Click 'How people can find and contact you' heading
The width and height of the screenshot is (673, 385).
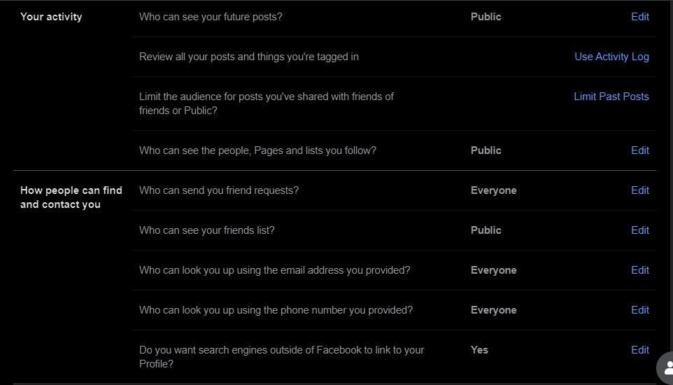coord(71,197)
